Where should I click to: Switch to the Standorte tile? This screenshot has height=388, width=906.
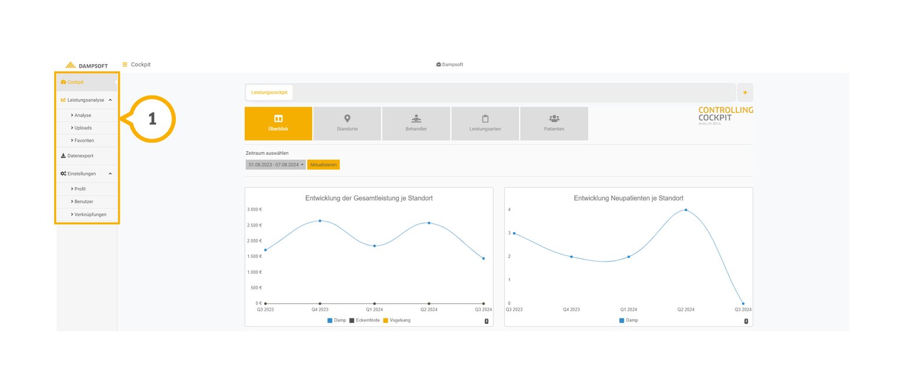pos(347,124)
